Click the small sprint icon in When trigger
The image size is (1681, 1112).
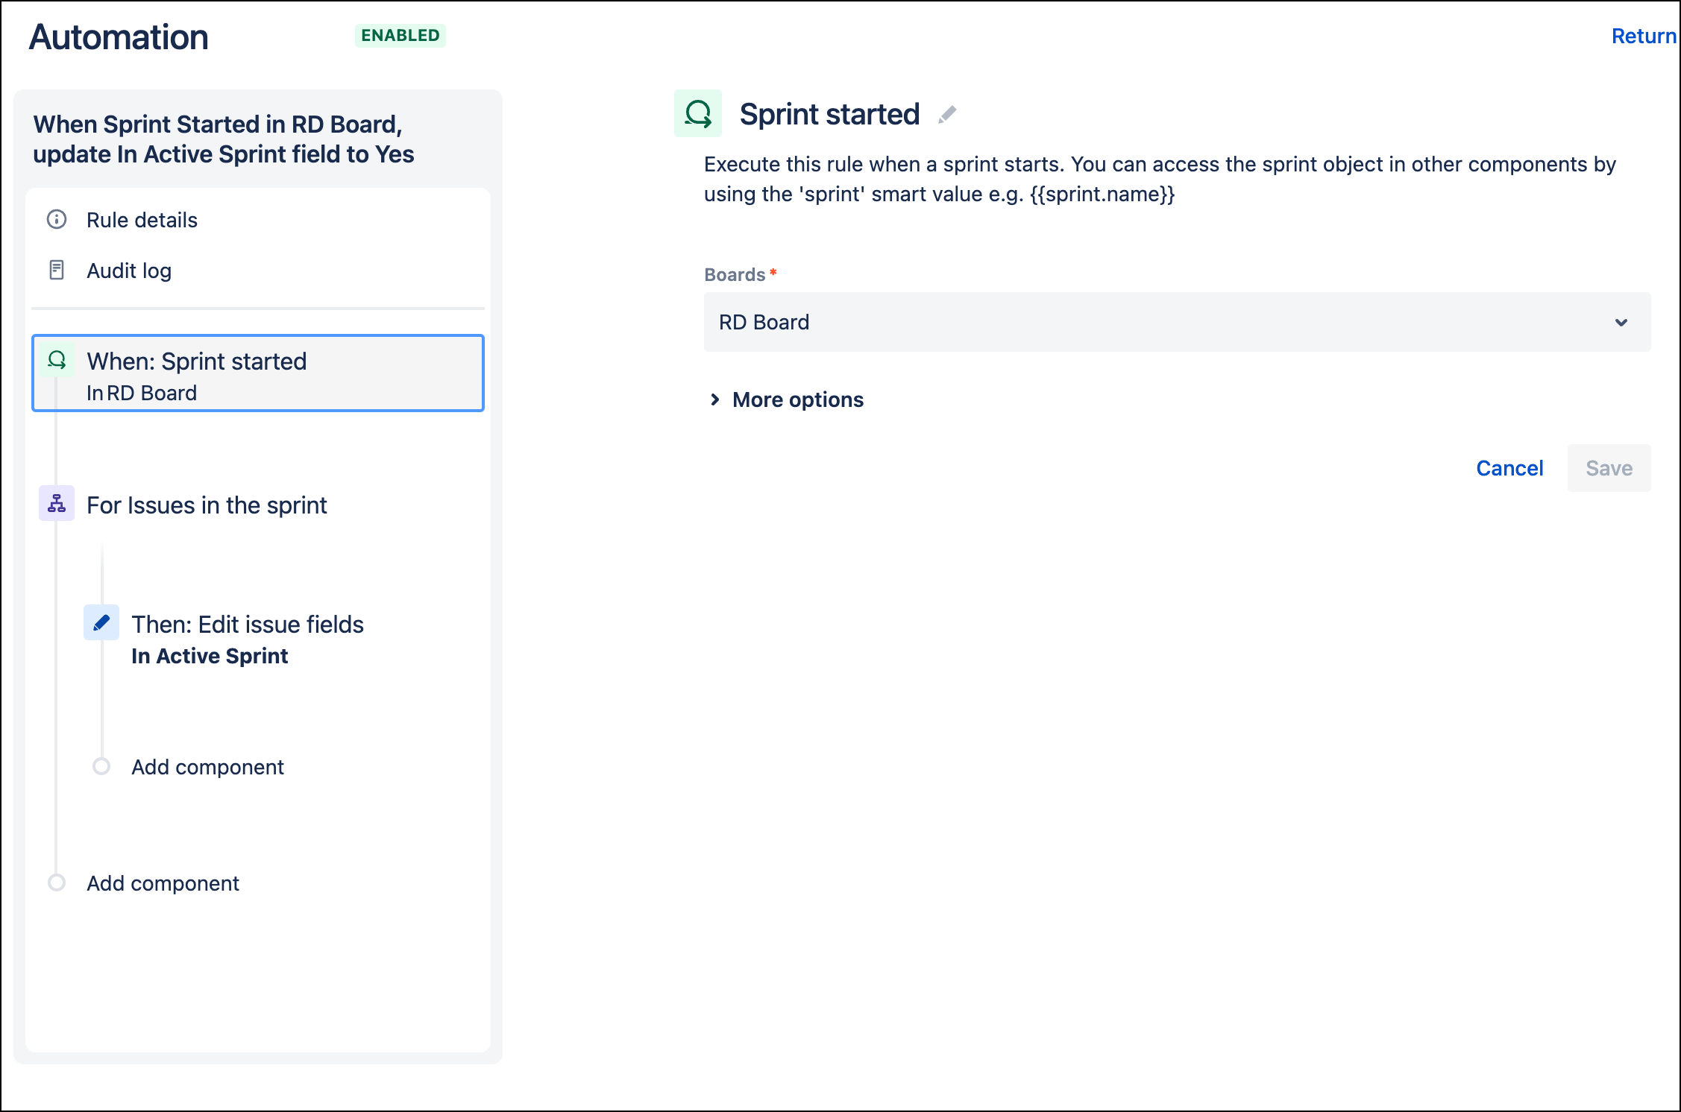tap(57, 360)
